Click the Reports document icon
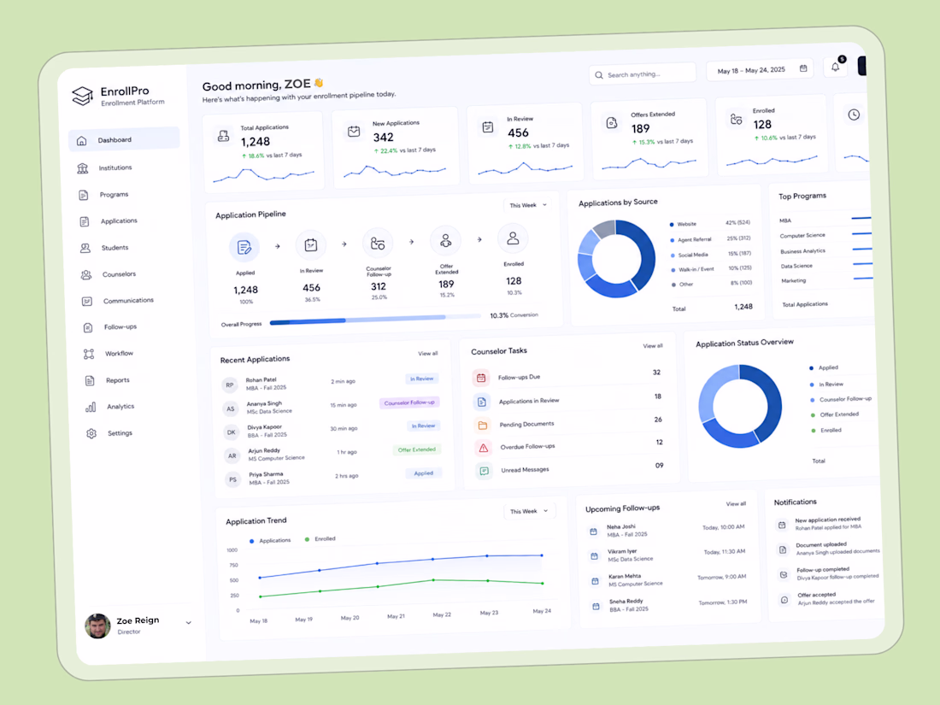This screenshot has height=705, width=940. point(90,380)
